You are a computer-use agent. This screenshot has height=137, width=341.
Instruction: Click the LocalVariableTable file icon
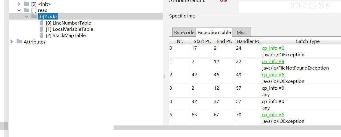[x=41, y=29]
